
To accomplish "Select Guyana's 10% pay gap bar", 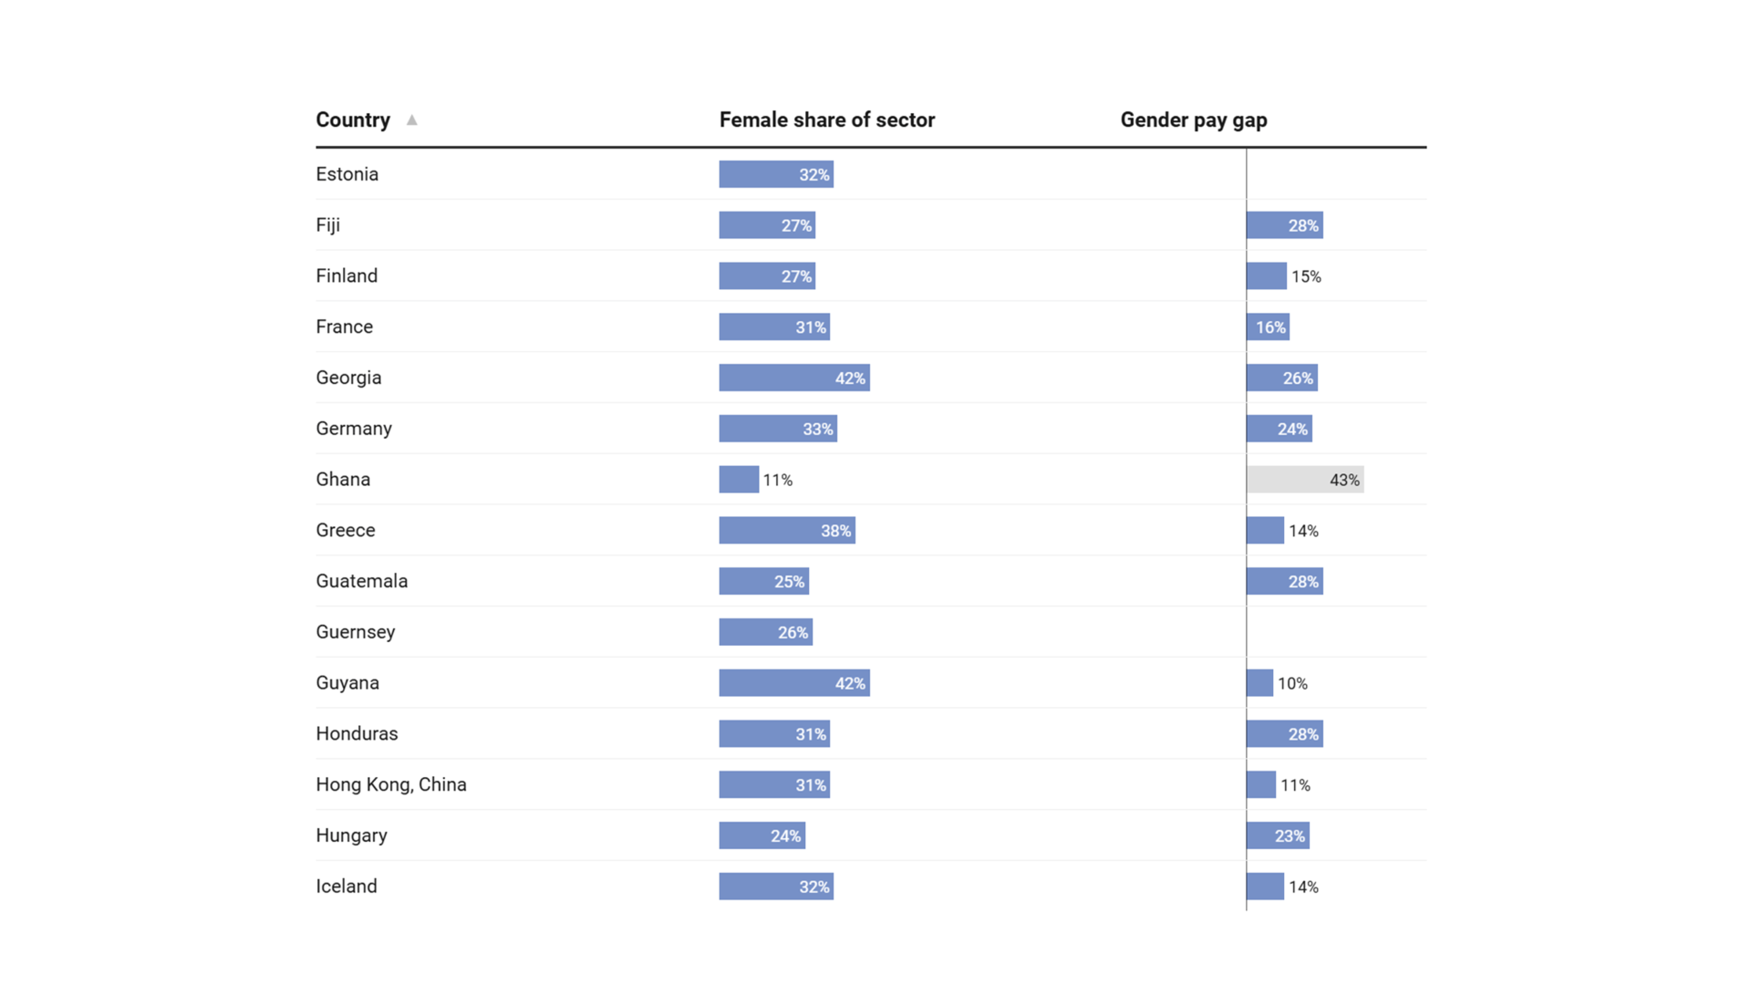I will click(1259, 683).
